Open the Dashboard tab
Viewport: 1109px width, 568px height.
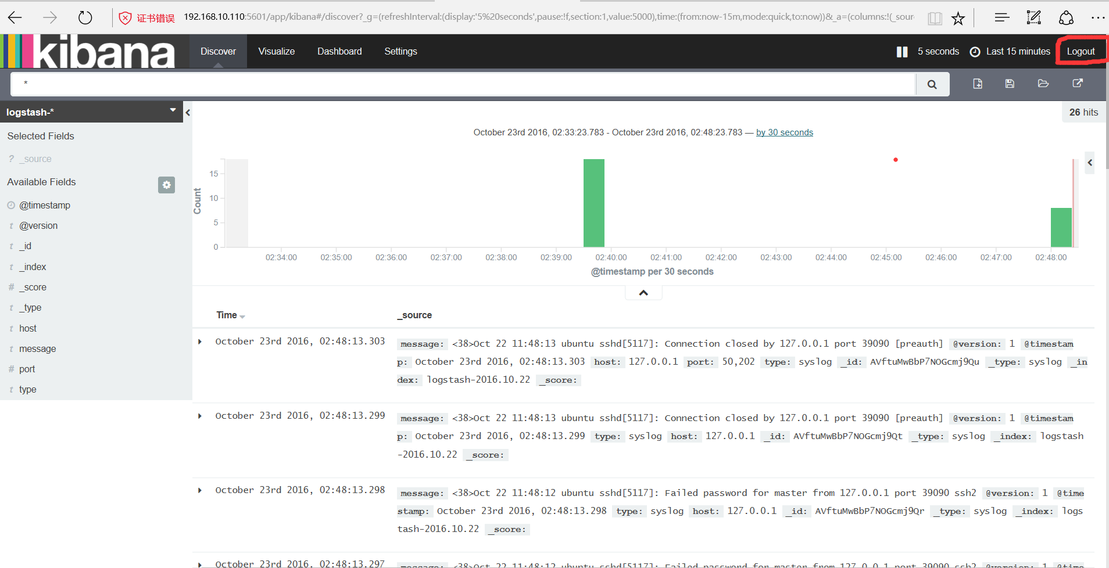pos(339,51)
